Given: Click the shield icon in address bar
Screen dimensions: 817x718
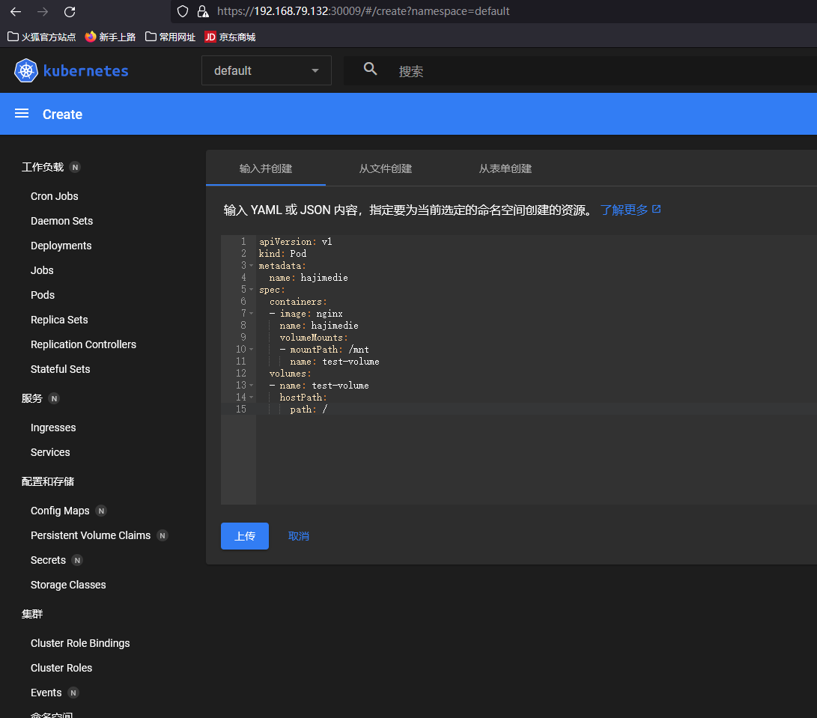Looking at the screenshot, I should tap(183, 11).
